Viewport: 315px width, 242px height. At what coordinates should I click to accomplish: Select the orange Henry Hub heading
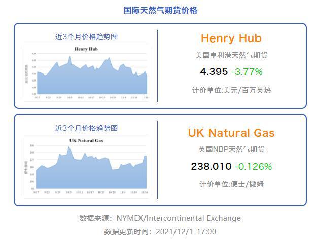[231, 38]
